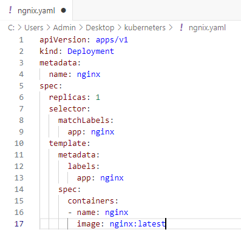Click the YAML icon in breadcrumb

182,27
